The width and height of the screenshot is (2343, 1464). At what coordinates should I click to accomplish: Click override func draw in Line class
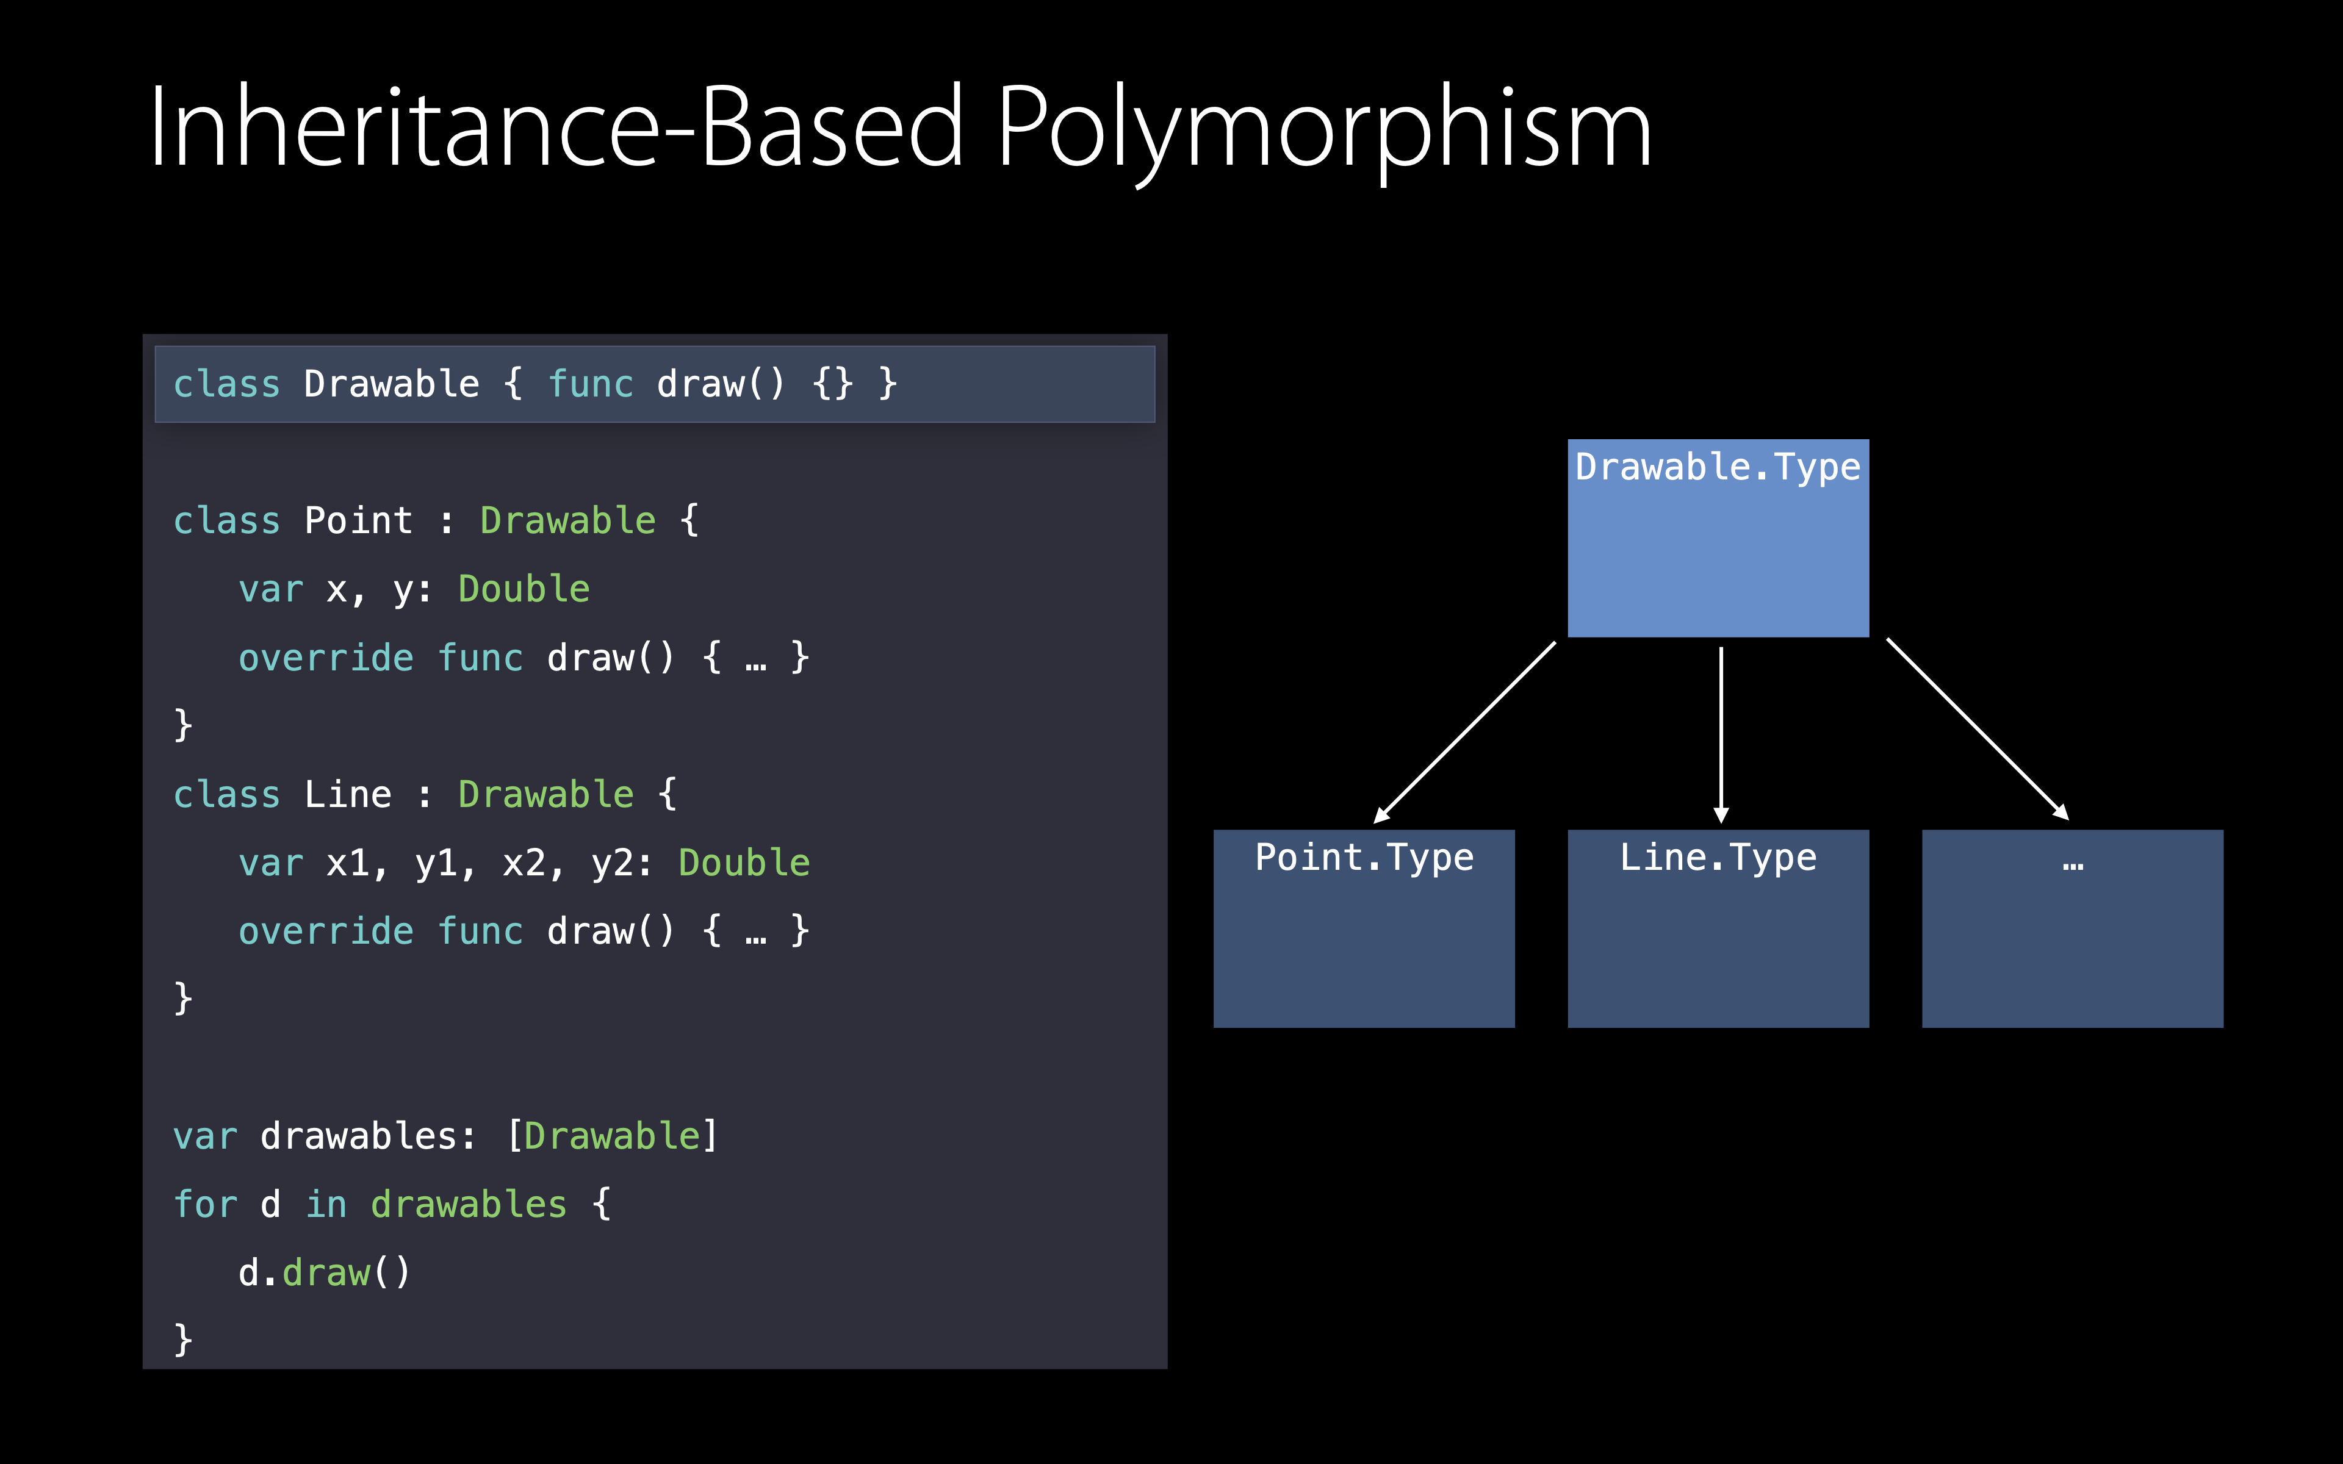(523, 931)
